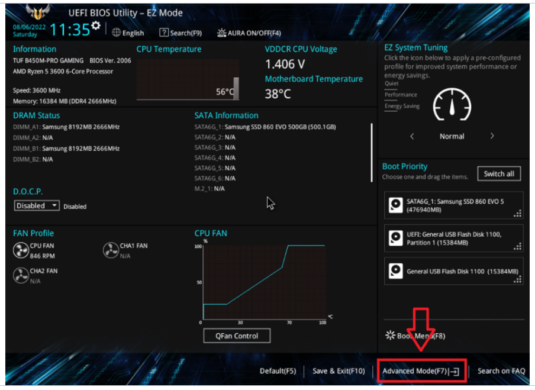Screen dimensions: 535x390
Task: Click the CPU FAN curve graph
Action: pos(264,282)
